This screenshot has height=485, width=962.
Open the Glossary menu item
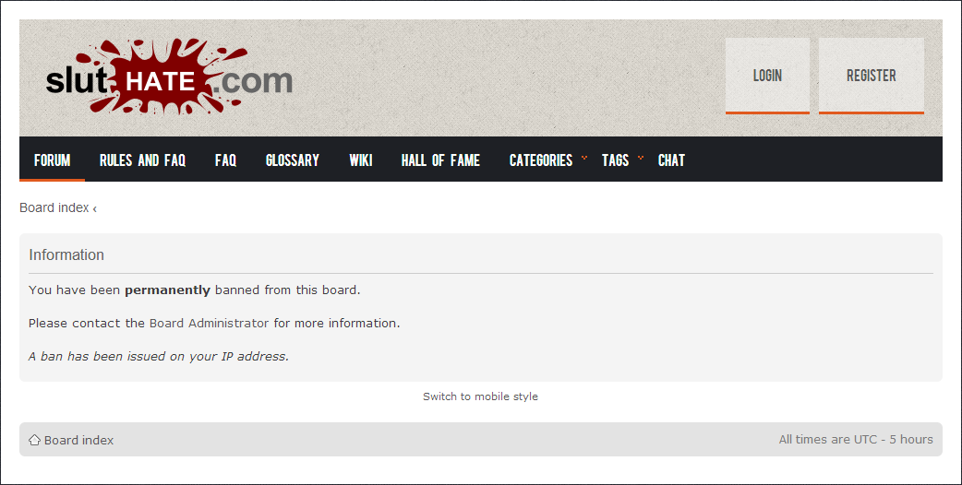click(293, 160)
